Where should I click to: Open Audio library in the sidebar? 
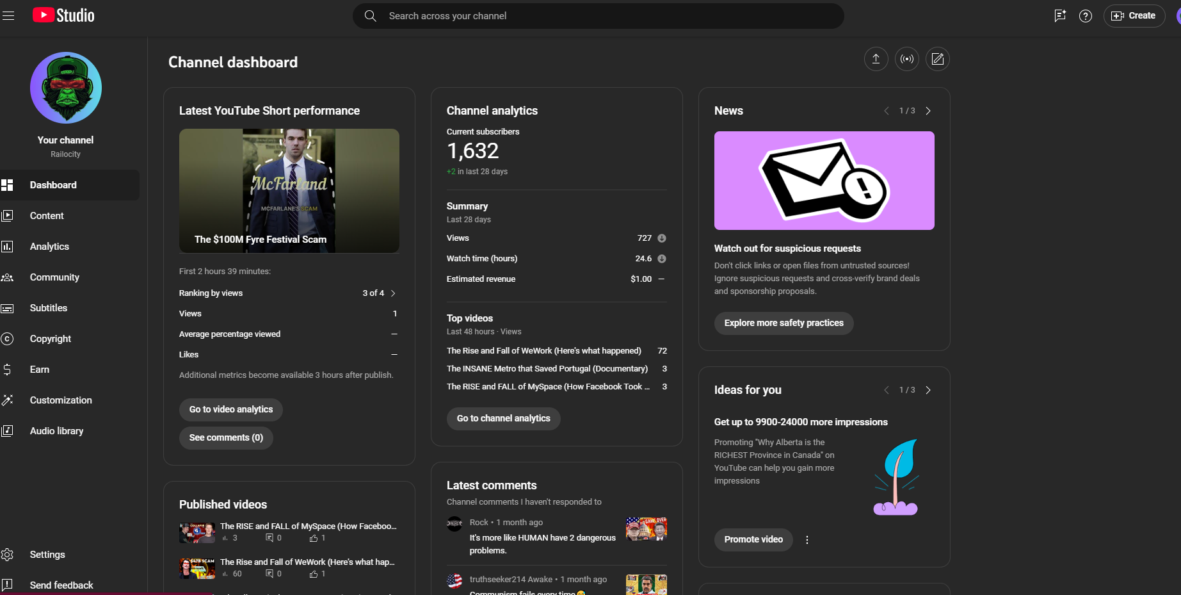pyautogui.click(x=69, y=431)
